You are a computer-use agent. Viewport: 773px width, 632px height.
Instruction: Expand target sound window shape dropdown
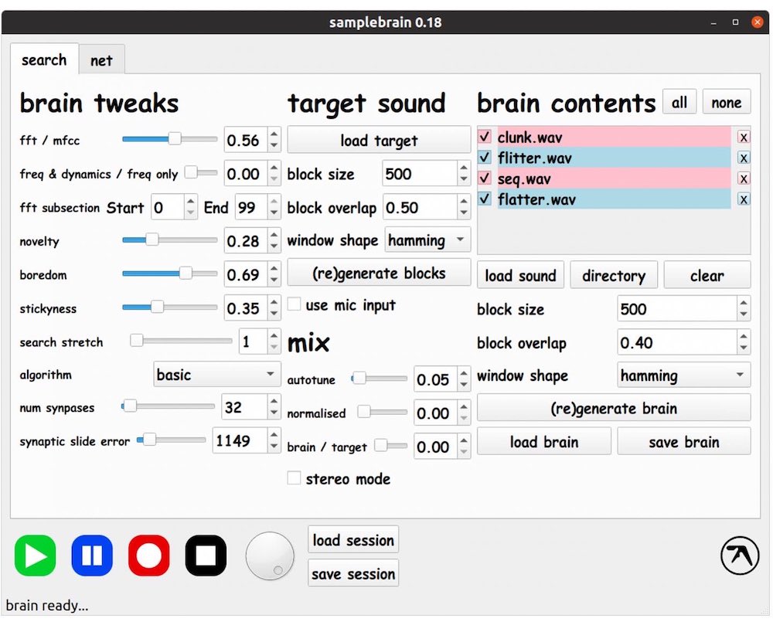point(427,240)
